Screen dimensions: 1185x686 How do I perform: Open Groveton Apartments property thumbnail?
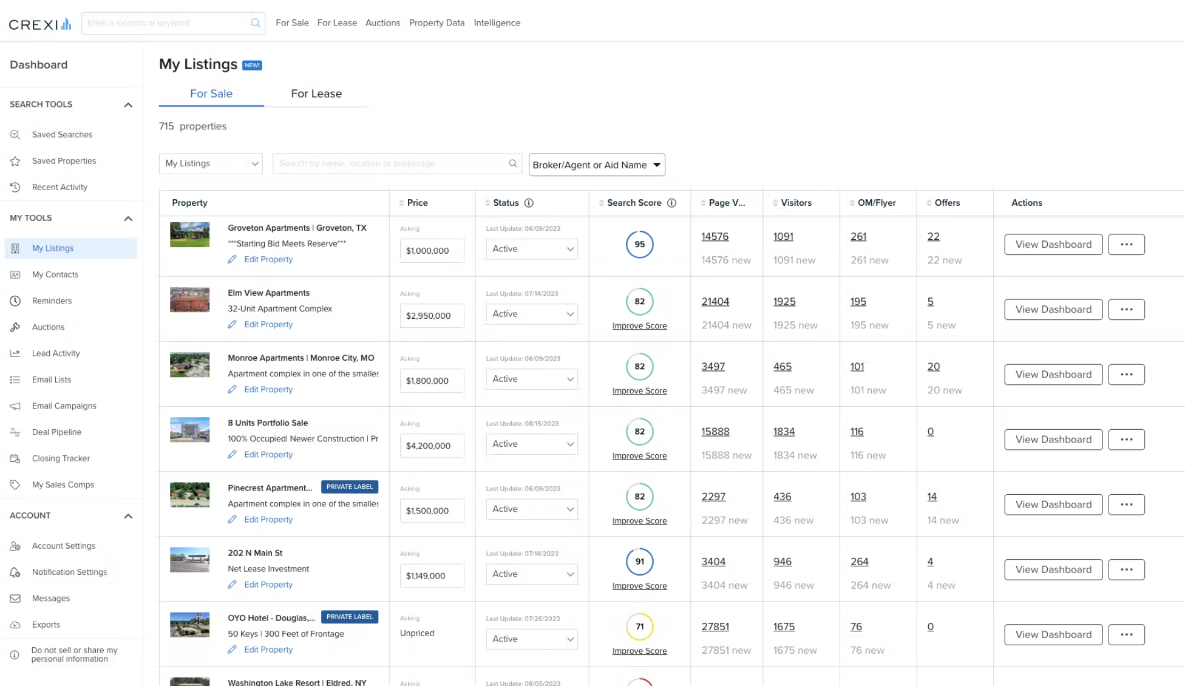pyautogui.click(x=189, y=235)
